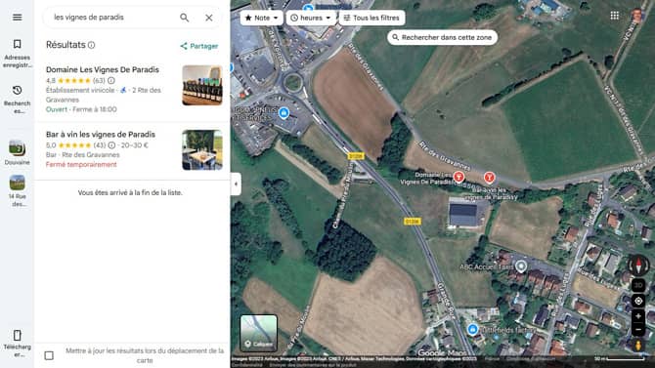Open Recherches recent history
655x368 pixels.
pyautogui.click(x=18, y=100)
